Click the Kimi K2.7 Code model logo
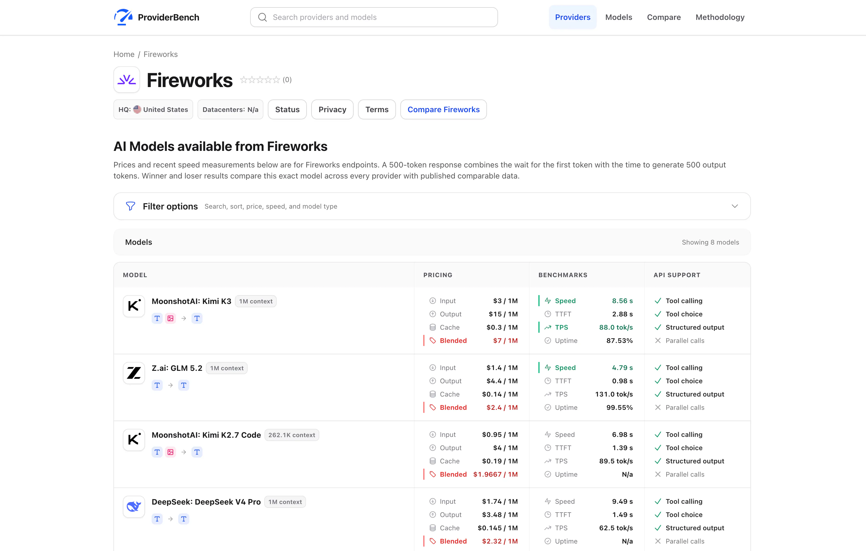 [134, 440]
